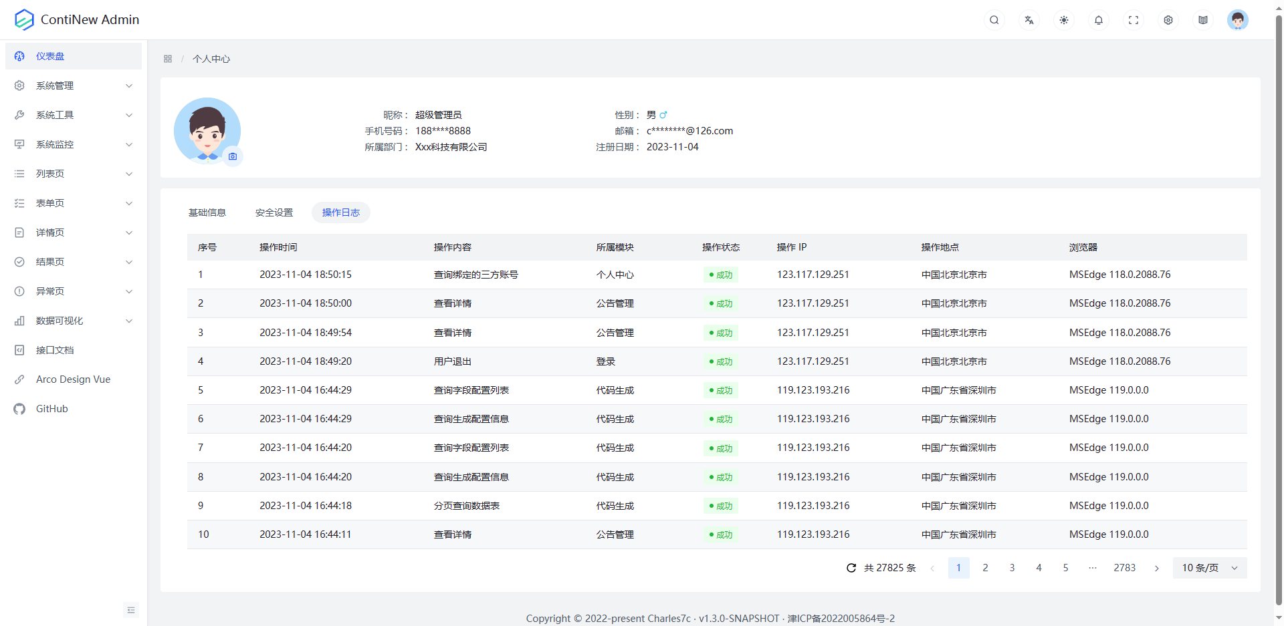Click the search icon in header
1284x626 pixels.
coord(994,20)
